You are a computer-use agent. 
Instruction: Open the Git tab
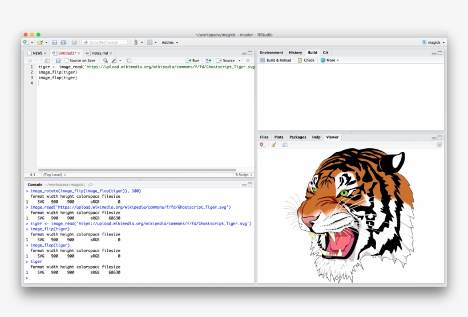[326, 52]
